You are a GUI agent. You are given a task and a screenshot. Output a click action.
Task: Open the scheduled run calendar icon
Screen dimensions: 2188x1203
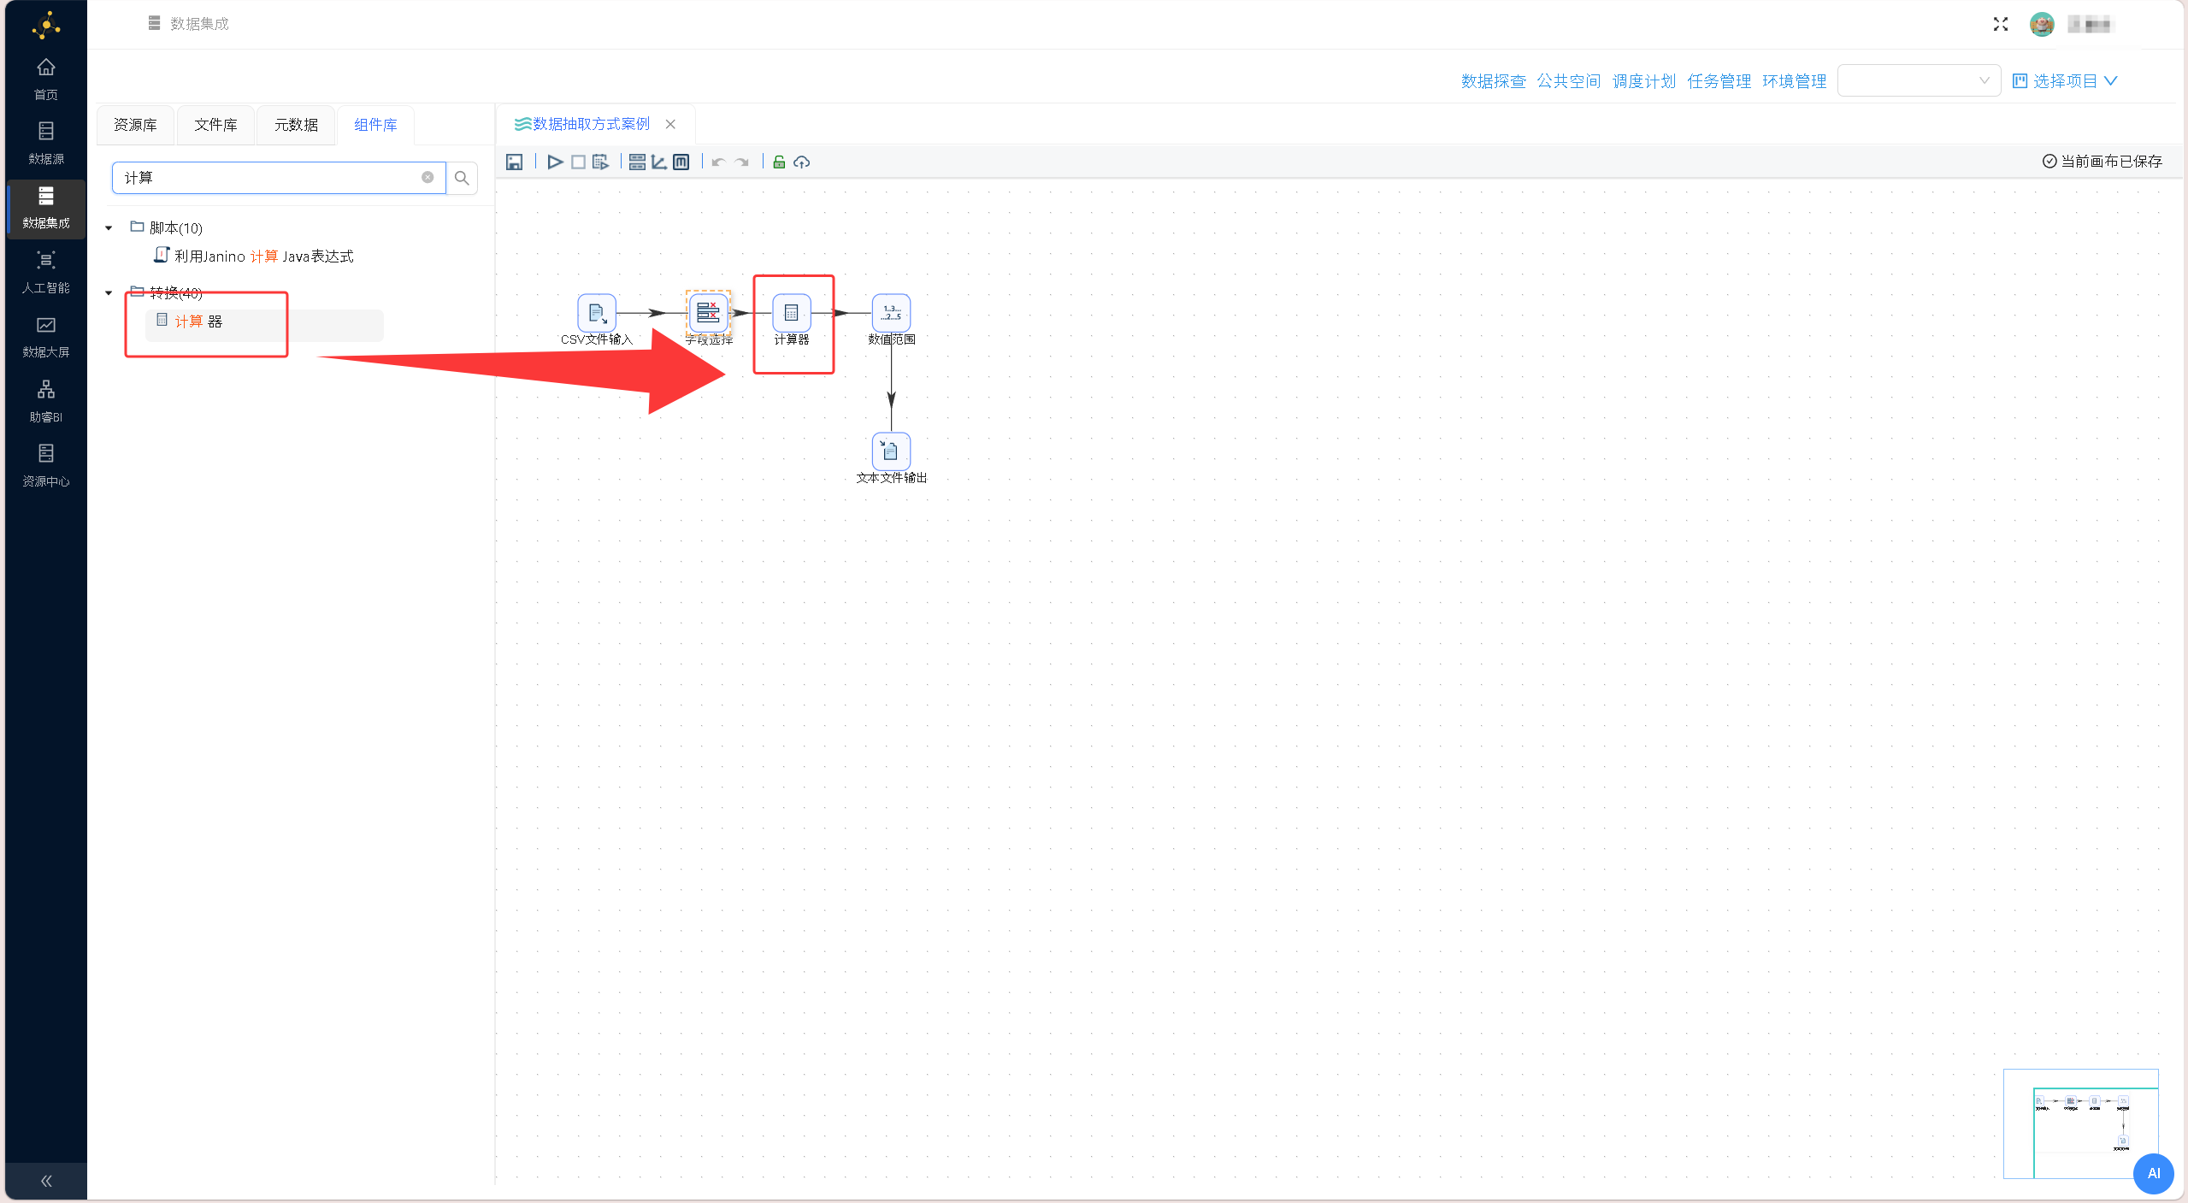click(x=600, y=162)
